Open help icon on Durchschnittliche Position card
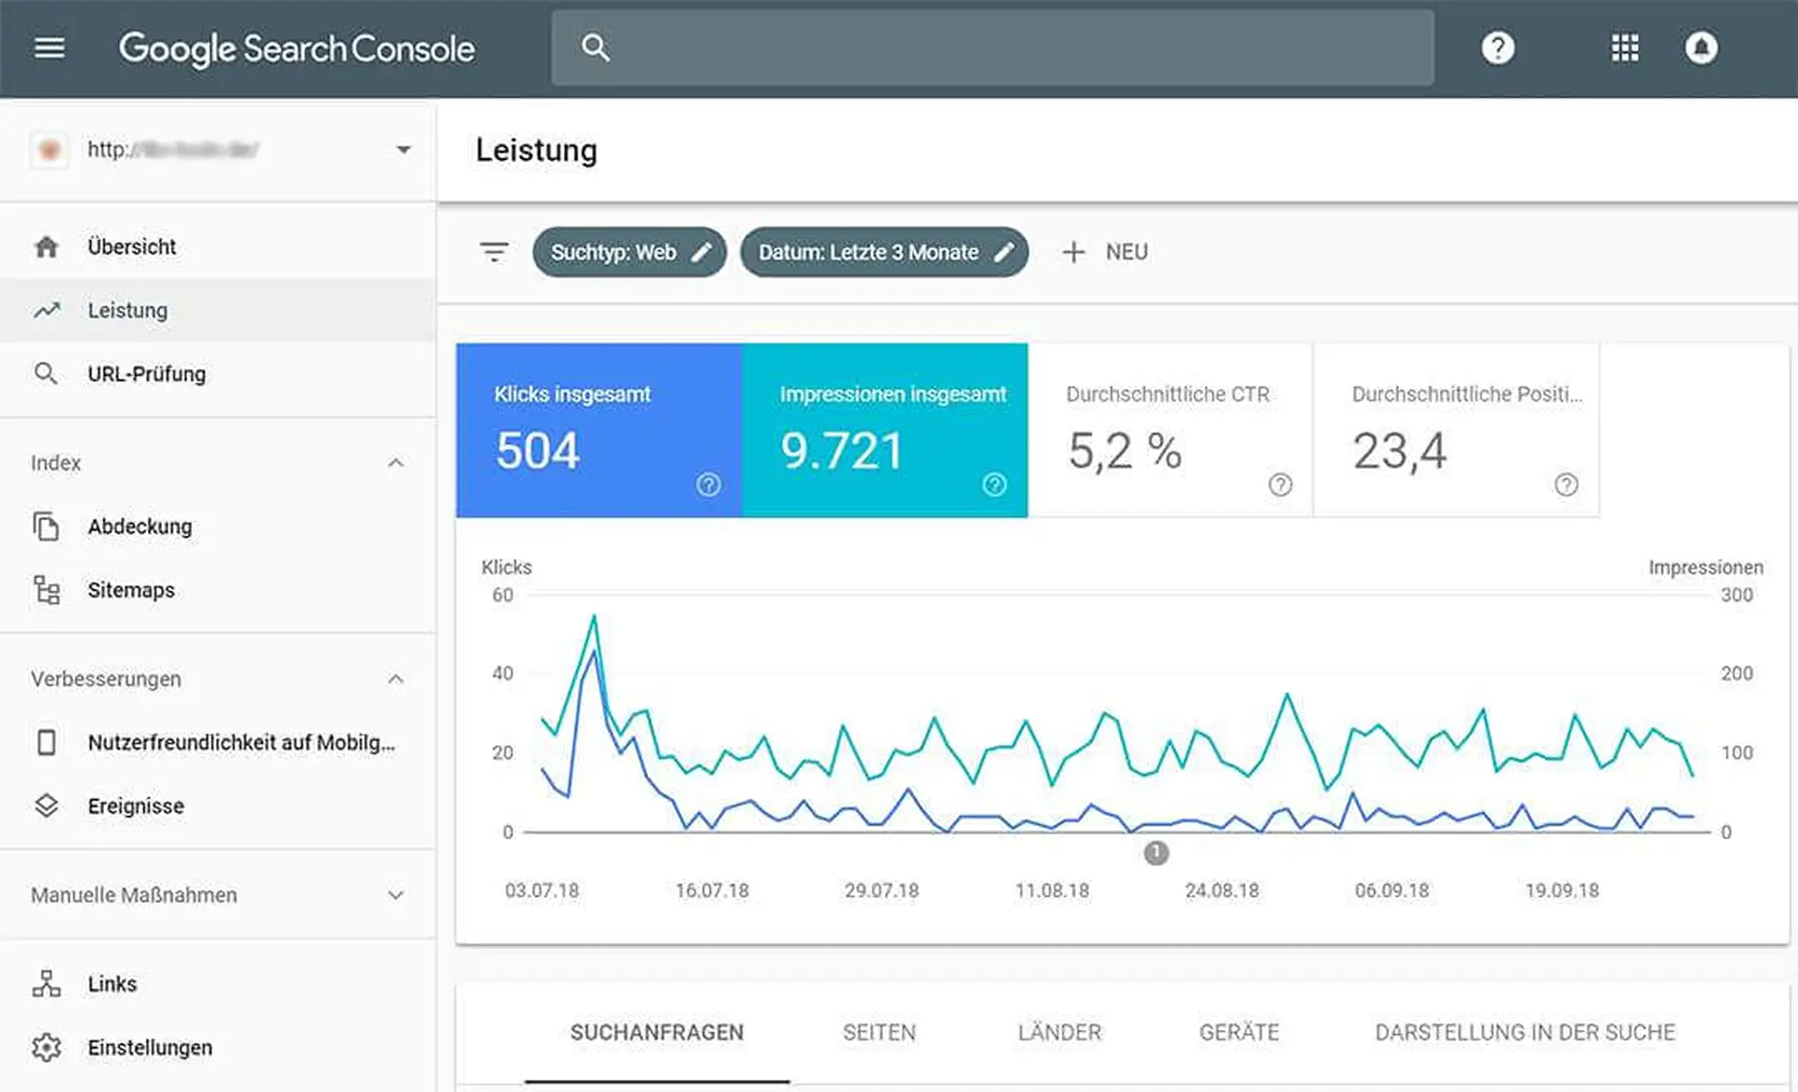This screenshot has height=1092, width=1798. (1566, 484)
